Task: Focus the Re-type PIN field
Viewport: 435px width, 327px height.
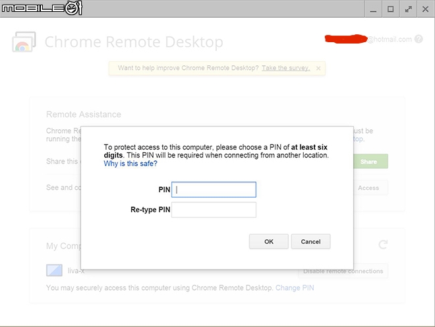Action: coord(214,210)
